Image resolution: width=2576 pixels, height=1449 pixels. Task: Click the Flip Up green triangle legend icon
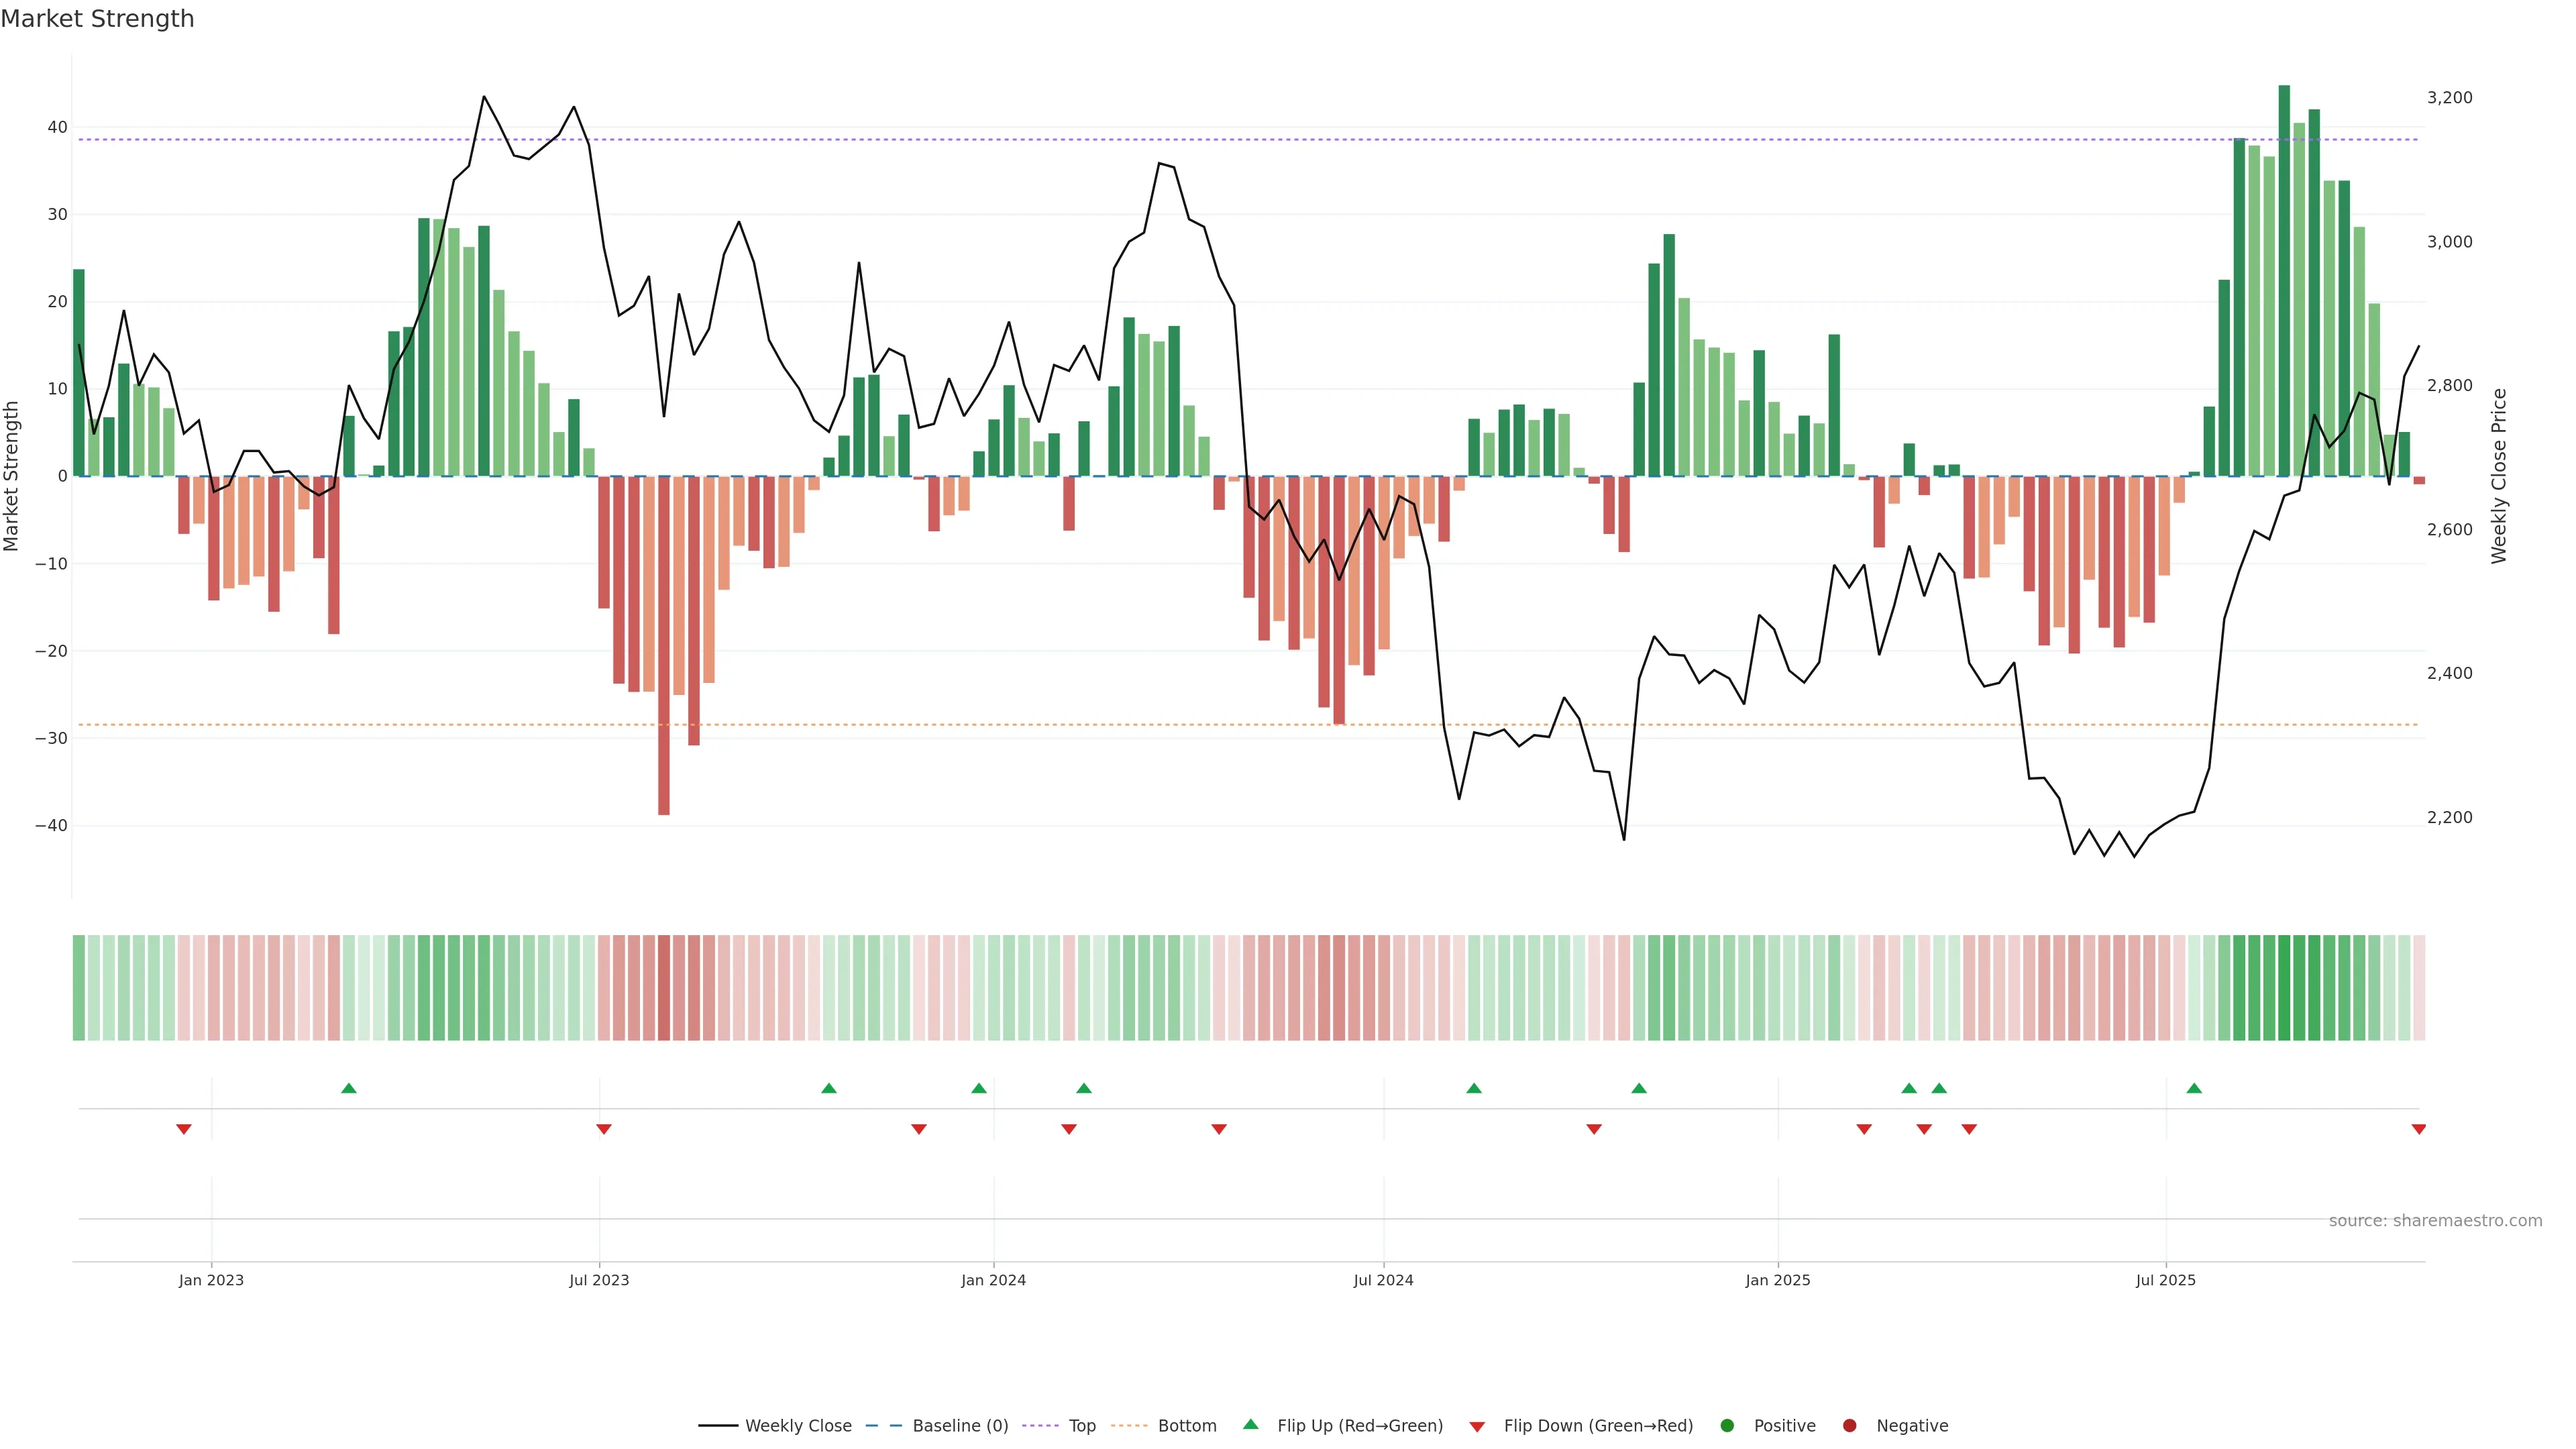click(x=1250, y=1424)
